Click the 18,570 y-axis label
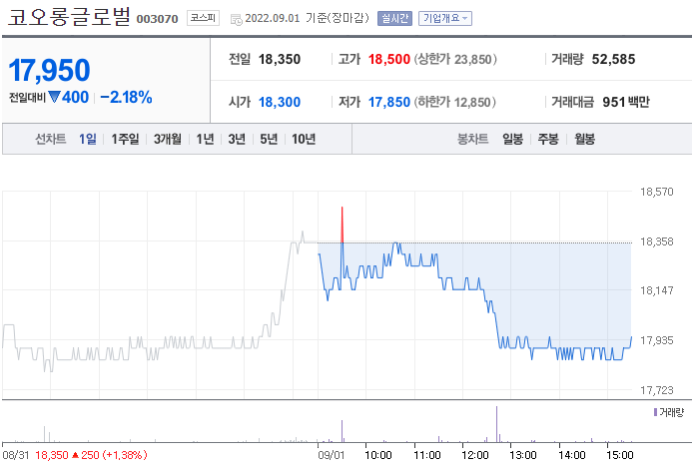 (x=657, y=192)
